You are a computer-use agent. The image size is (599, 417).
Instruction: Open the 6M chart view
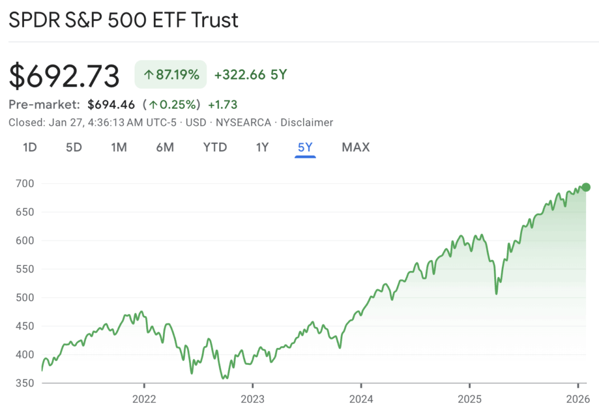(165, 147)
